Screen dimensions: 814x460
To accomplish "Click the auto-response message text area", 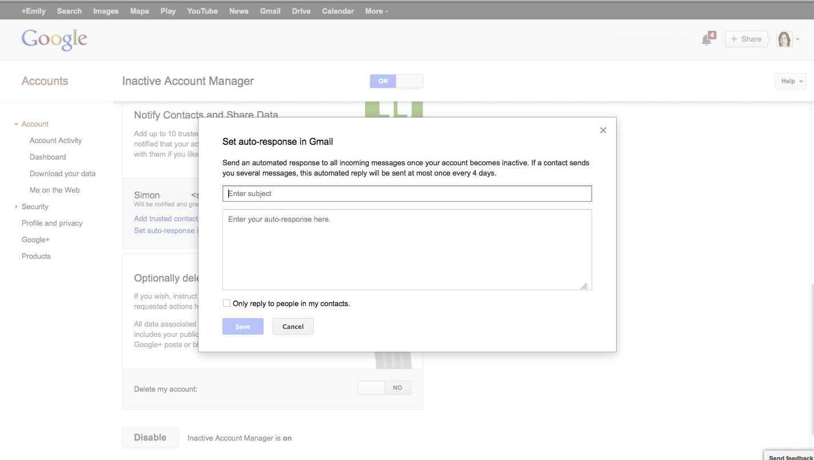I will [x=407, y=250].
